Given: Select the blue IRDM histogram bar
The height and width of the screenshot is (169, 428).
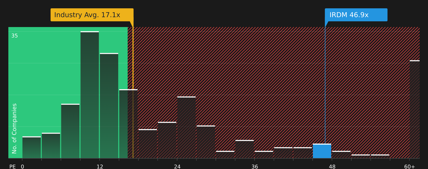Looking at the screenshot, I should click(x=322, y=151).
